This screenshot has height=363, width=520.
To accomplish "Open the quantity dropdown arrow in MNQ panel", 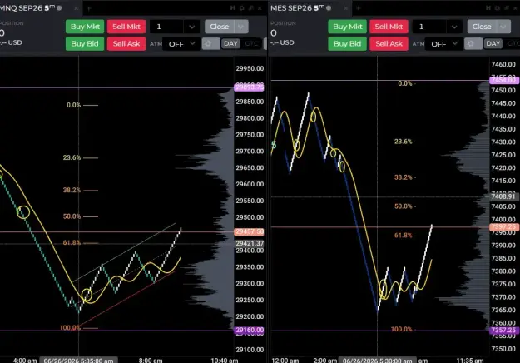I will tap(191, 27).
